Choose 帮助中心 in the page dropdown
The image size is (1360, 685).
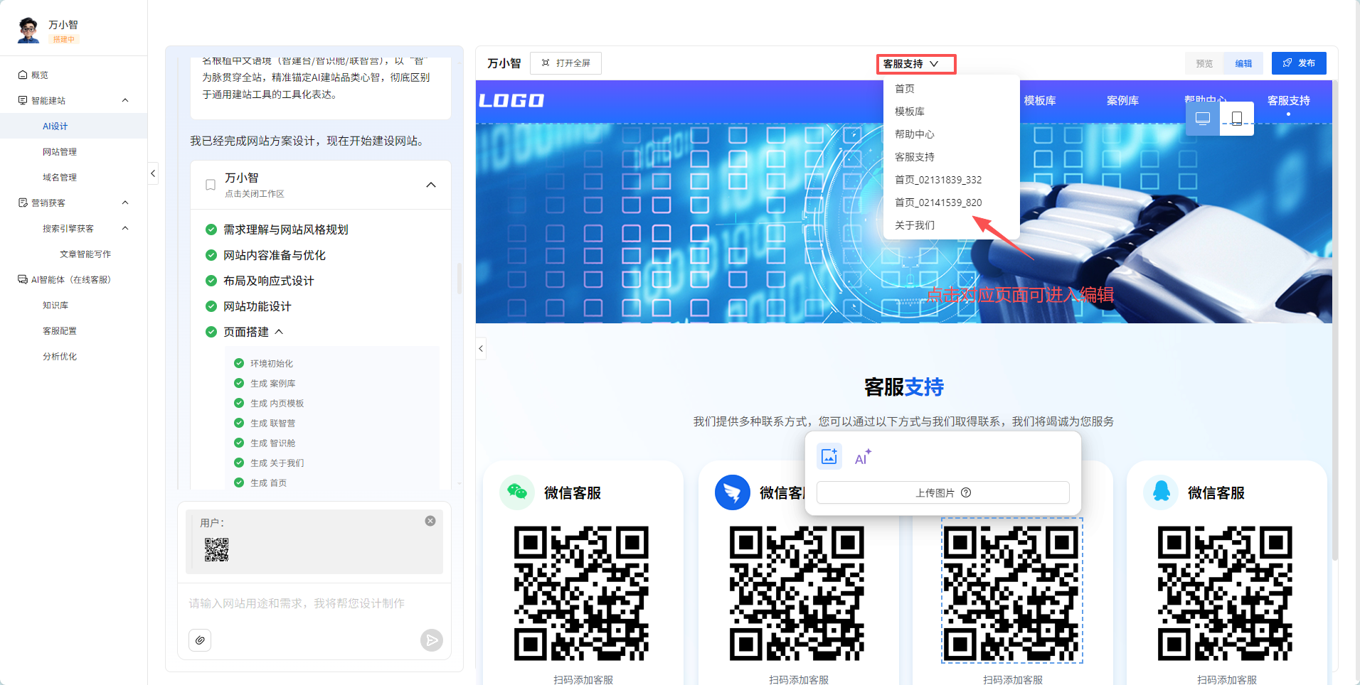point(915,134)
